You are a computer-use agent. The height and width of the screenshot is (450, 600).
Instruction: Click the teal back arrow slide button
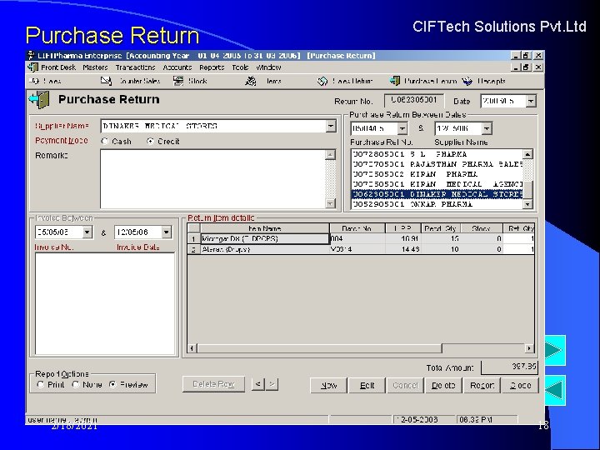pos(555,390)
